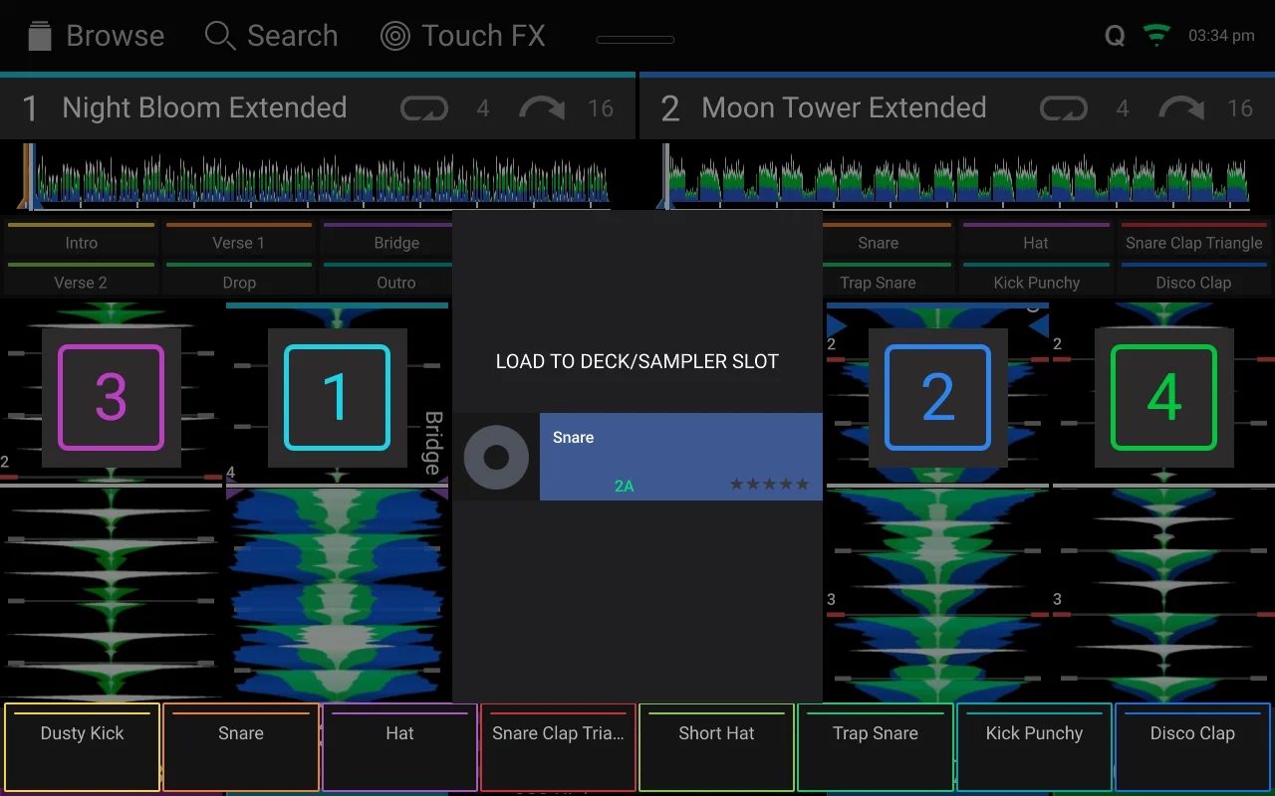Select beat jump size 16 on deck 1
Image resolution: width=1275 pixels, height=796 pixels.
pyautogui.click(x=601, y=107)
